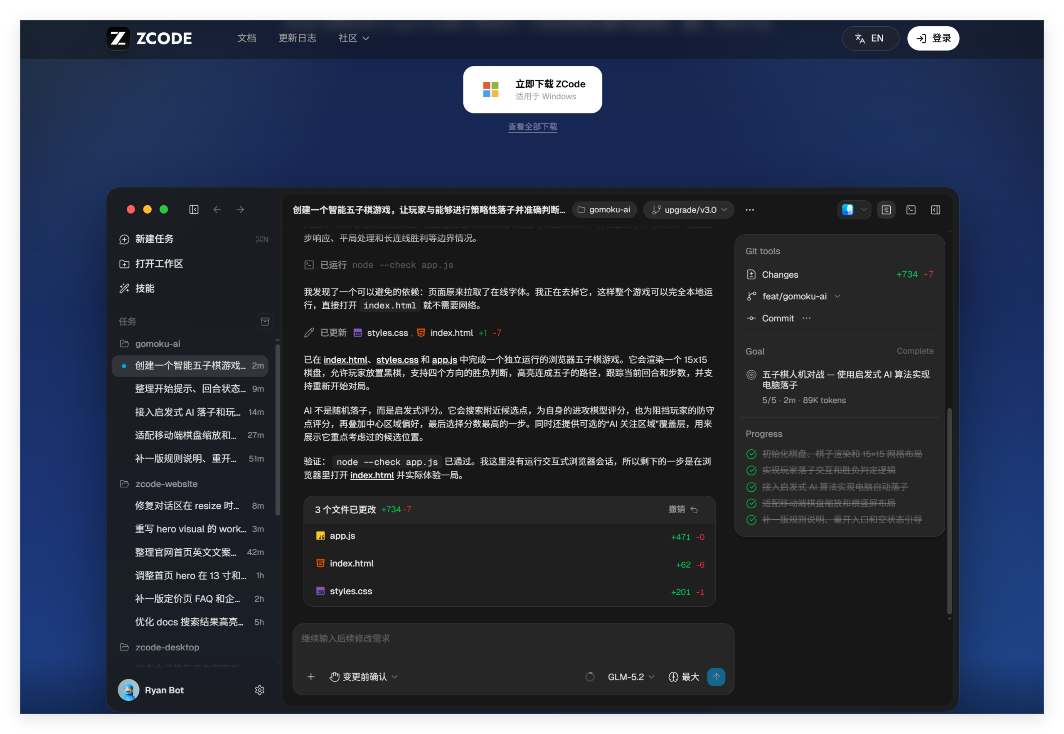The height and width of the screenshot is (734, 1064).
Task: Click the Changes file icon in Git tools
Action: coord(751,275)
